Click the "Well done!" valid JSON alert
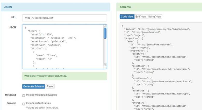The image size is (202, 110). (x=64, y=76)
